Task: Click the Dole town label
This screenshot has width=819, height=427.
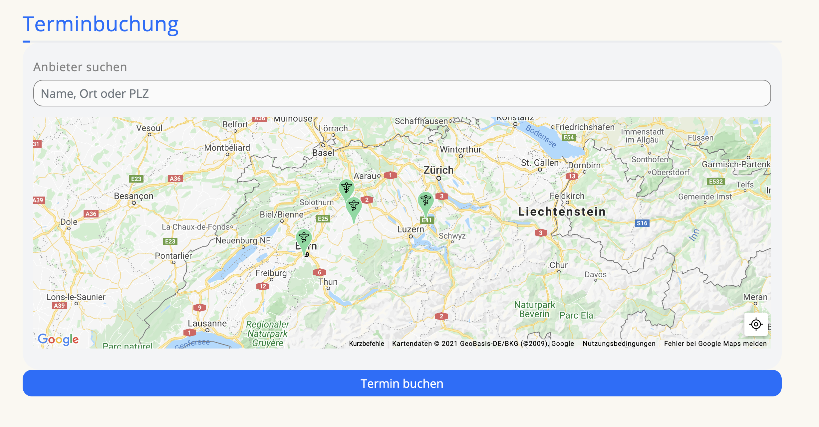Action: [x=69, y=222]
